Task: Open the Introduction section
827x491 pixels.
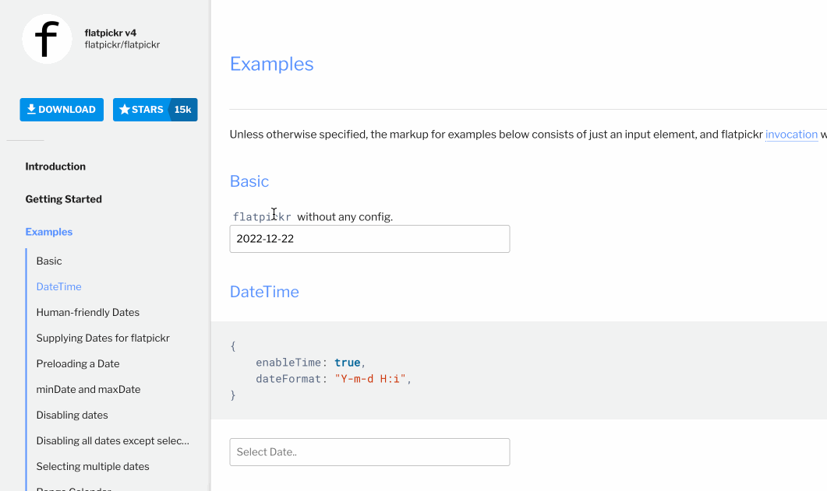Action: coord(55,167)
